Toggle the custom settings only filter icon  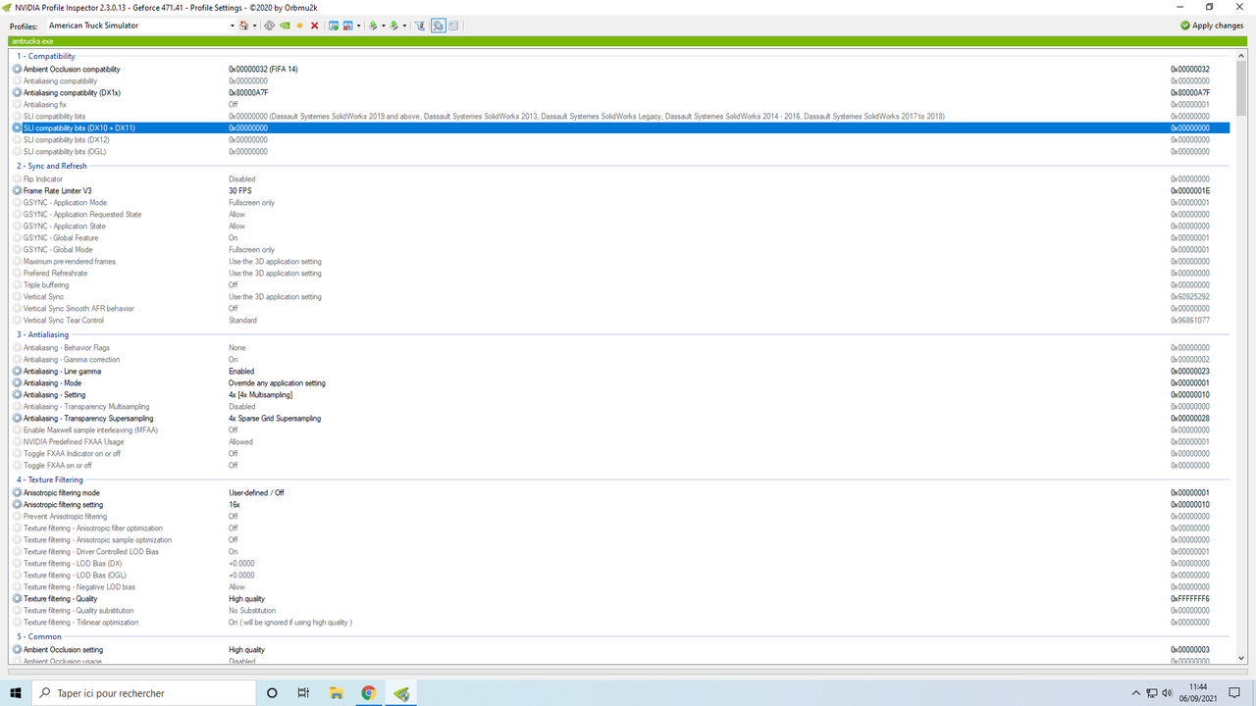(419, 25)
